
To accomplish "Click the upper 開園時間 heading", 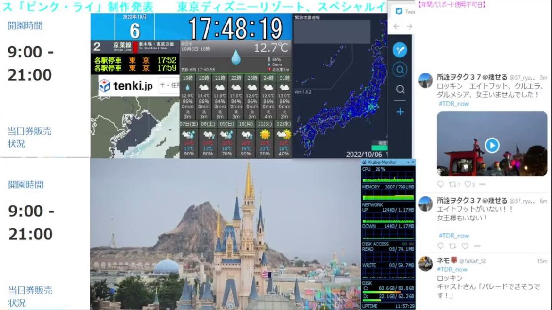I will (x=25, y=25).
